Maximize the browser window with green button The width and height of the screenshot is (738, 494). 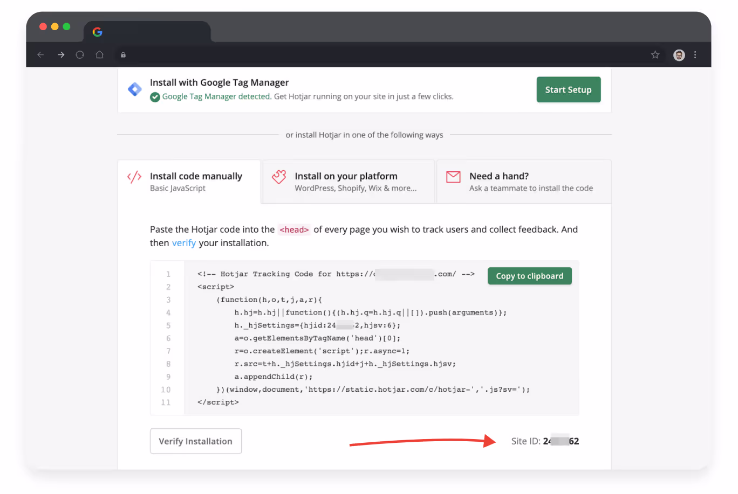click(66, 26)
